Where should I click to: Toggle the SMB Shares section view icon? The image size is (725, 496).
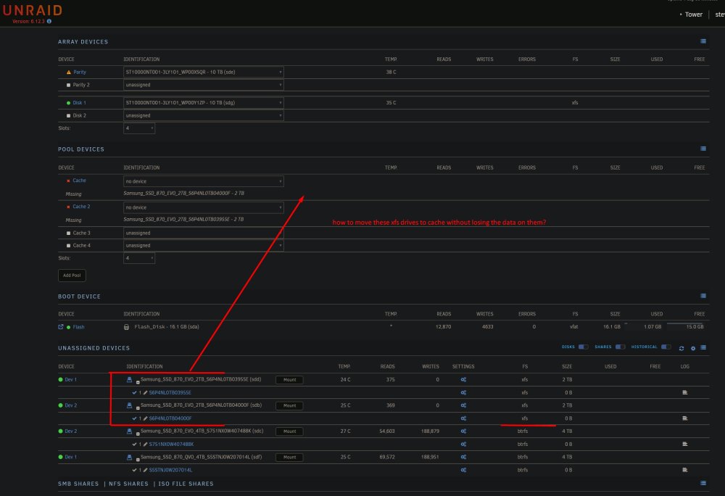(x=703, y=483)
